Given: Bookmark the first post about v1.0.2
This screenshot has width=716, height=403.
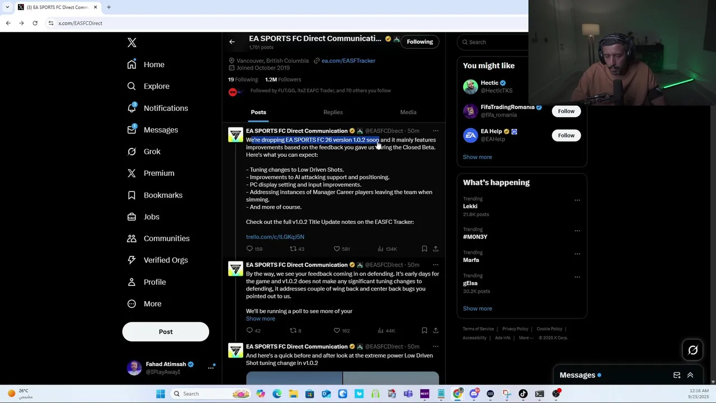Looking at the screenshot, I should pos(425,249).
